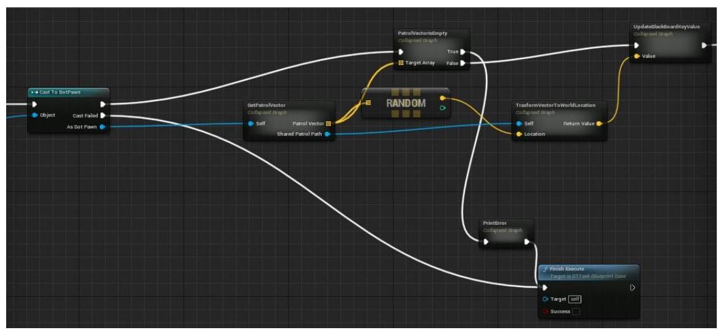The width and height of the screenshot is (718, 330).
Task: Click the Location input pin
Action: tap(519, 134)
